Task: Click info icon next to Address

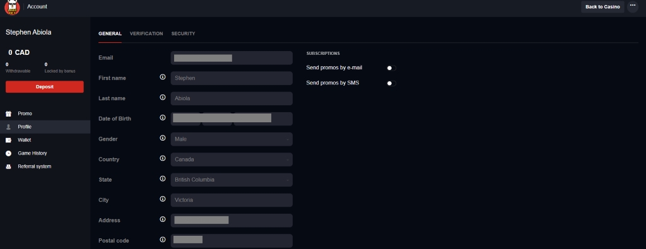Action: [x=162, y=219]
